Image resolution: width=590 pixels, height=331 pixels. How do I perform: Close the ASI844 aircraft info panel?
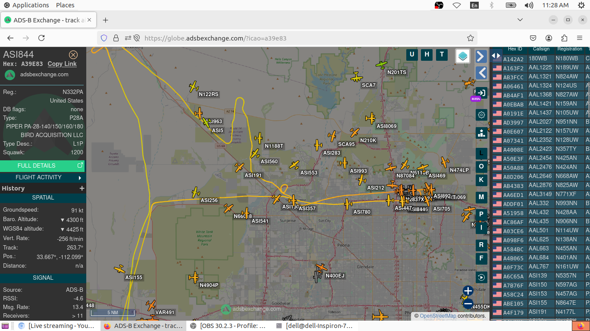(73, 55)
